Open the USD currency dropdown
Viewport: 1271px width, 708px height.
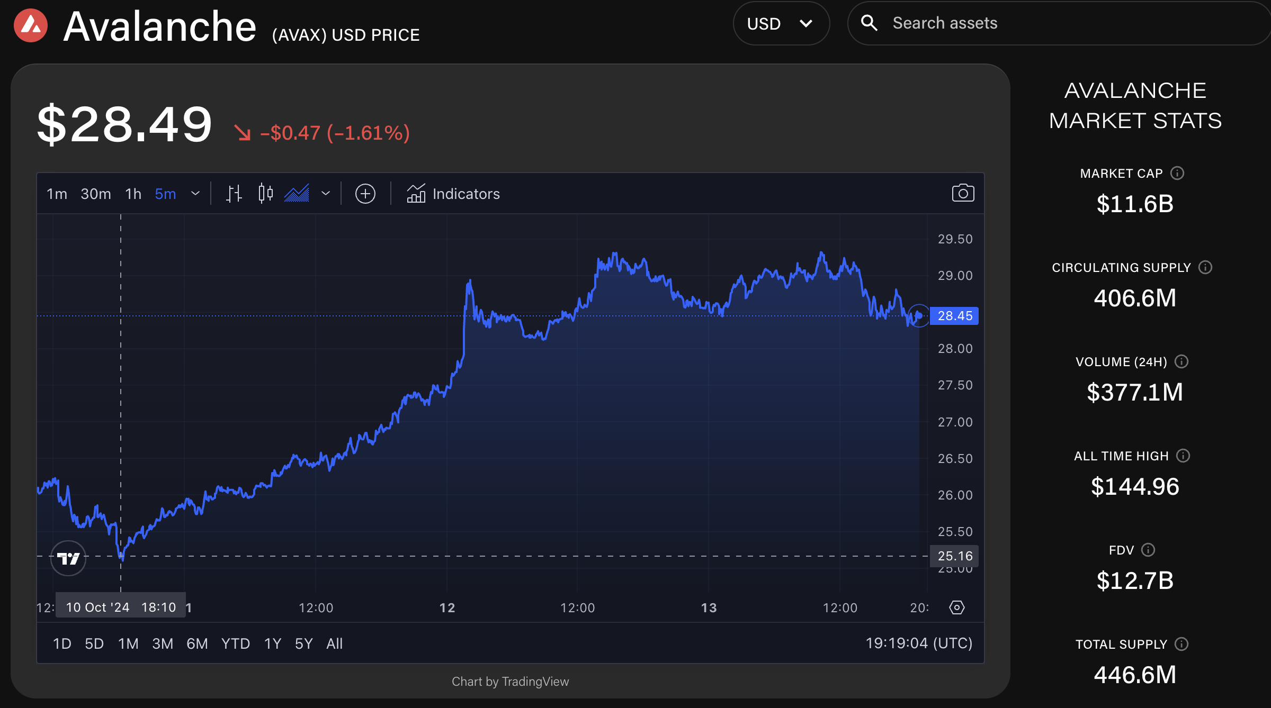pos(781,23)
